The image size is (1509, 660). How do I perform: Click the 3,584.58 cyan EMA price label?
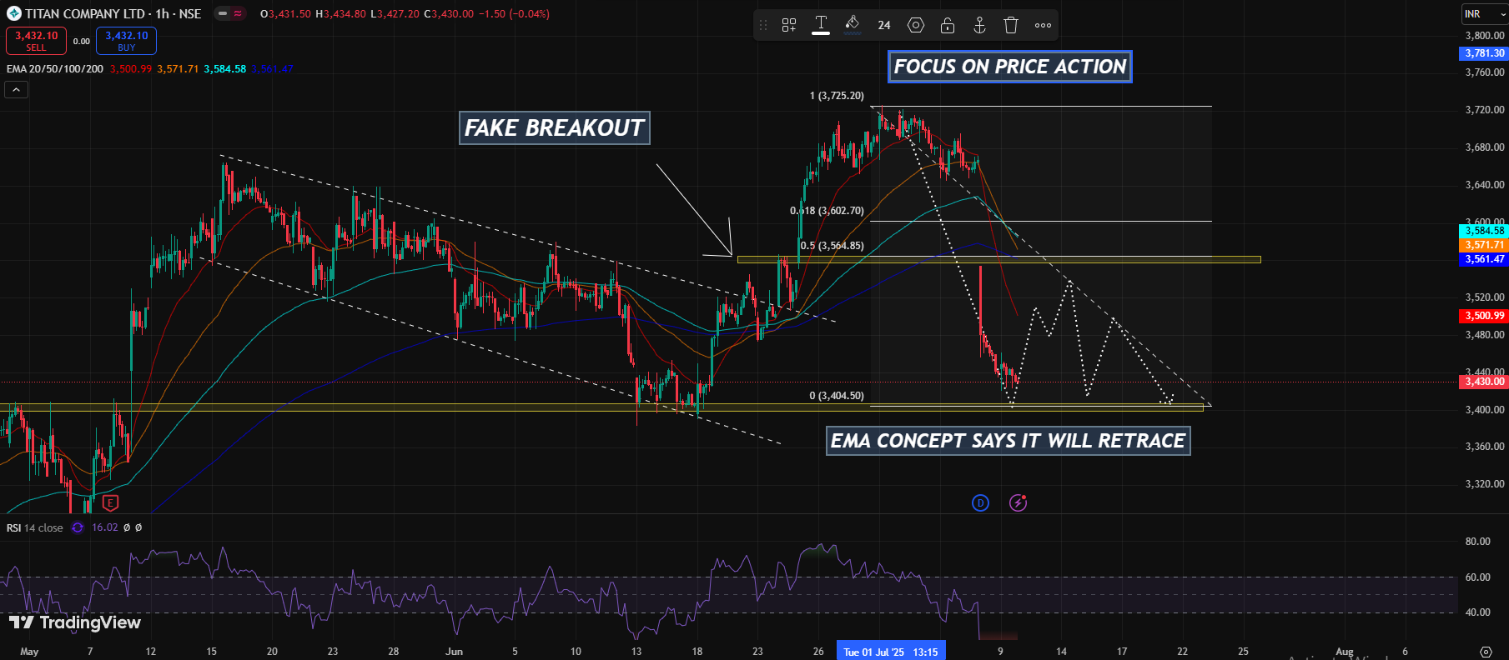pos(1485,231)
